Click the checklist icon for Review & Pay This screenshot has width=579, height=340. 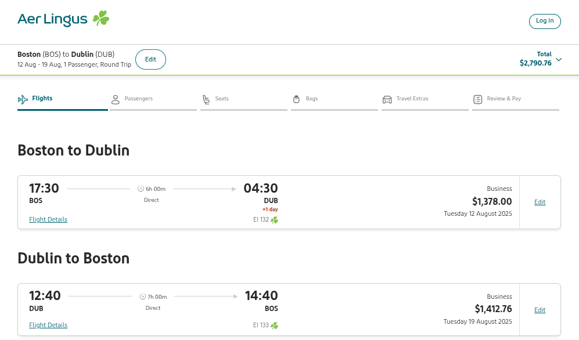[477, 99]
